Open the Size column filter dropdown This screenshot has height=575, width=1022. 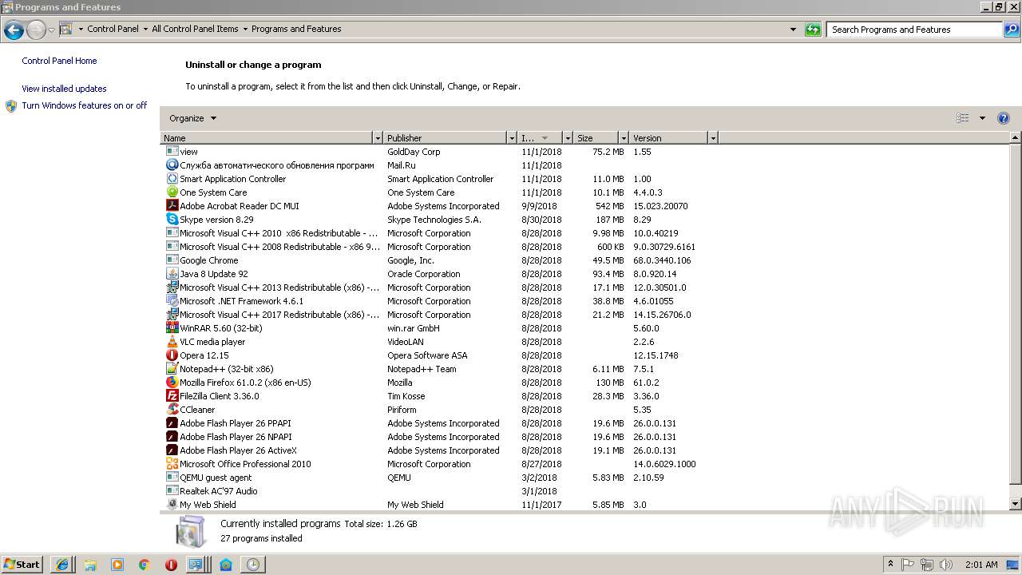click(623, 138)
